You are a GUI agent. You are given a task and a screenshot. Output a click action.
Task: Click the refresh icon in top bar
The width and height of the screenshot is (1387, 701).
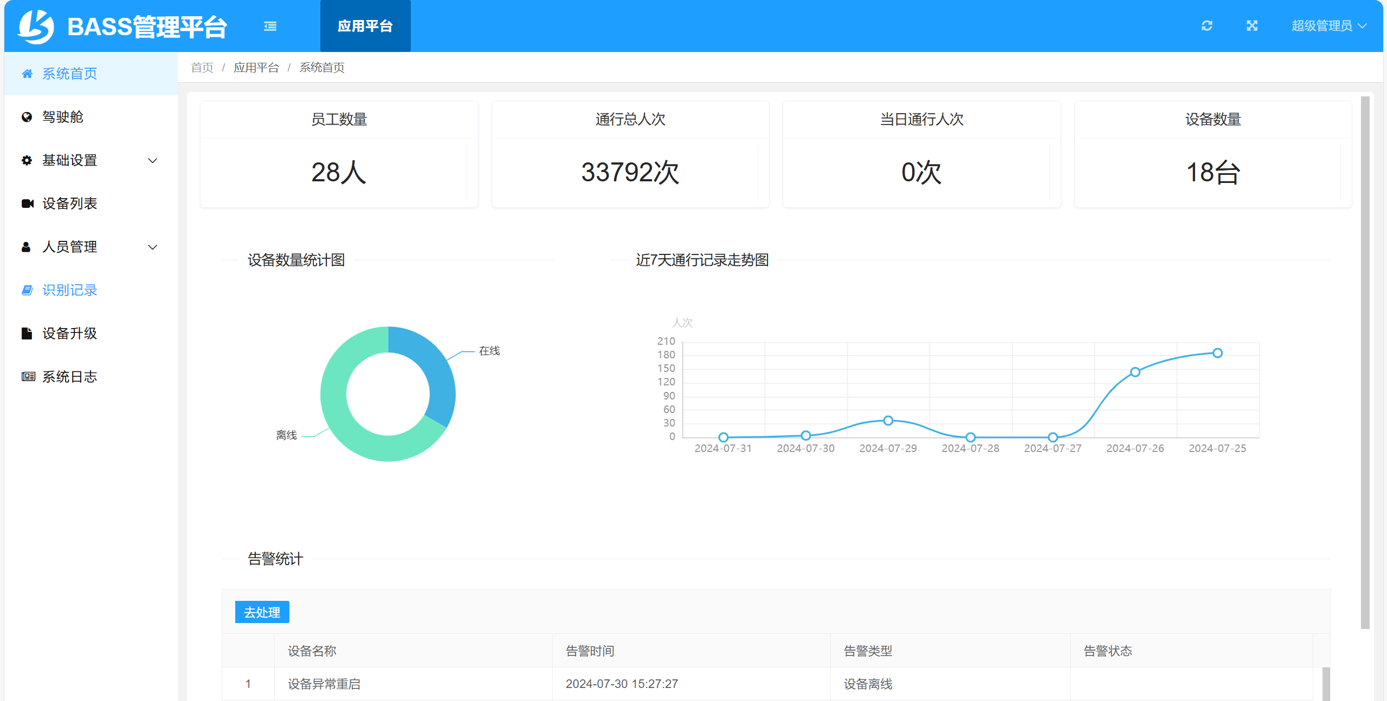coord(1206,25)
